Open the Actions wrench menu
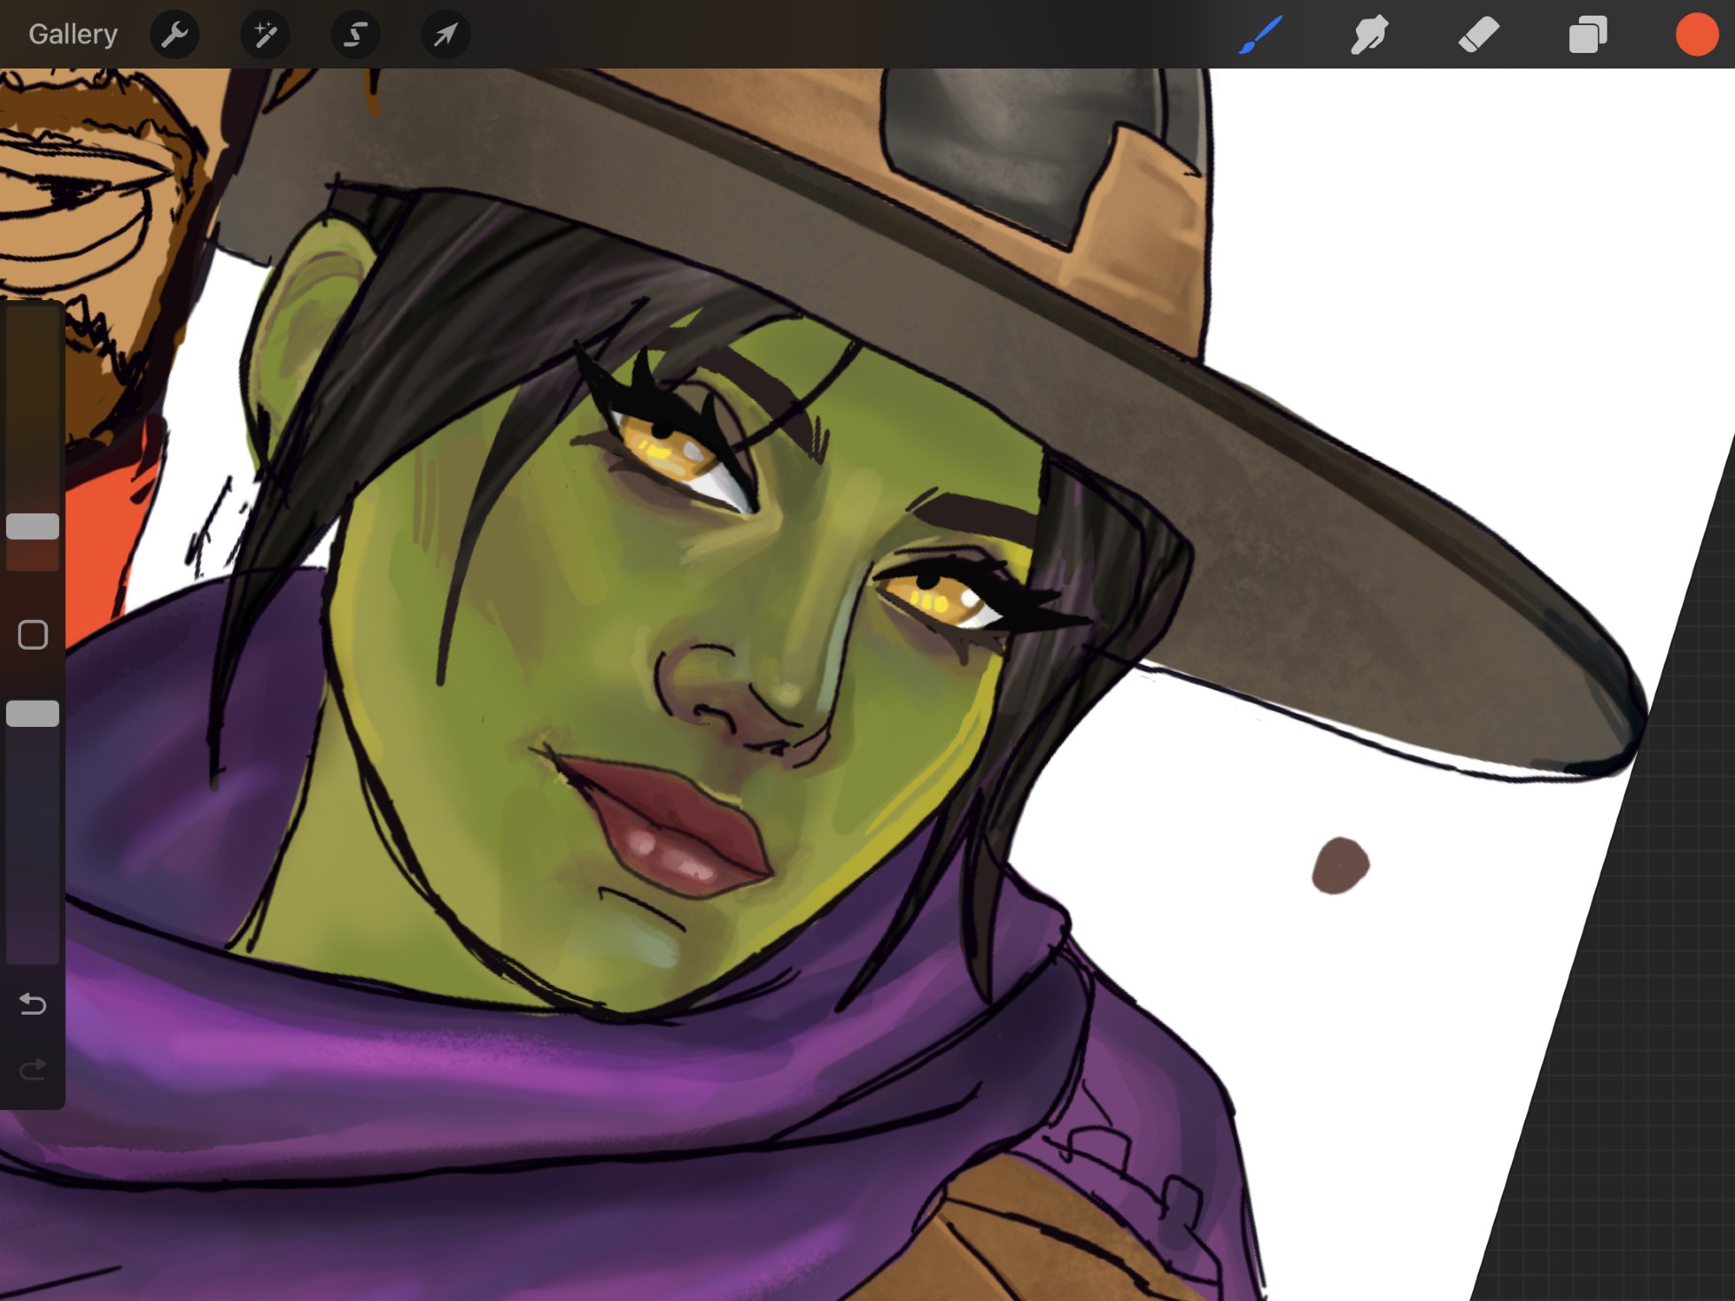 tap(175, 35)
